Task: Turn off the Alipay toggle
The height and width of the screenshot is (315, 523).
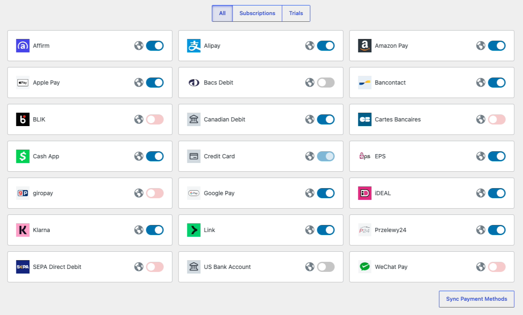Action: coord(326,46)
